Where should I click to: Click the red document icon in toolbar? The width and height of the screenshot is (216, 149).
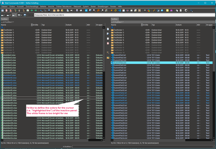[6, 10]
